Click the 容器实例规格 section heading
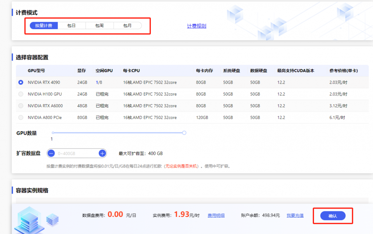 point(32,190)
